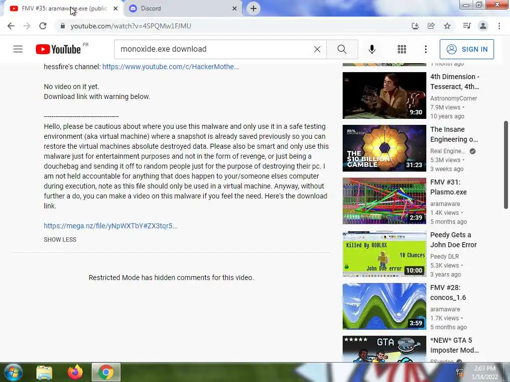
Task: Open a new browser tab
Action: (x=254, y=8)
